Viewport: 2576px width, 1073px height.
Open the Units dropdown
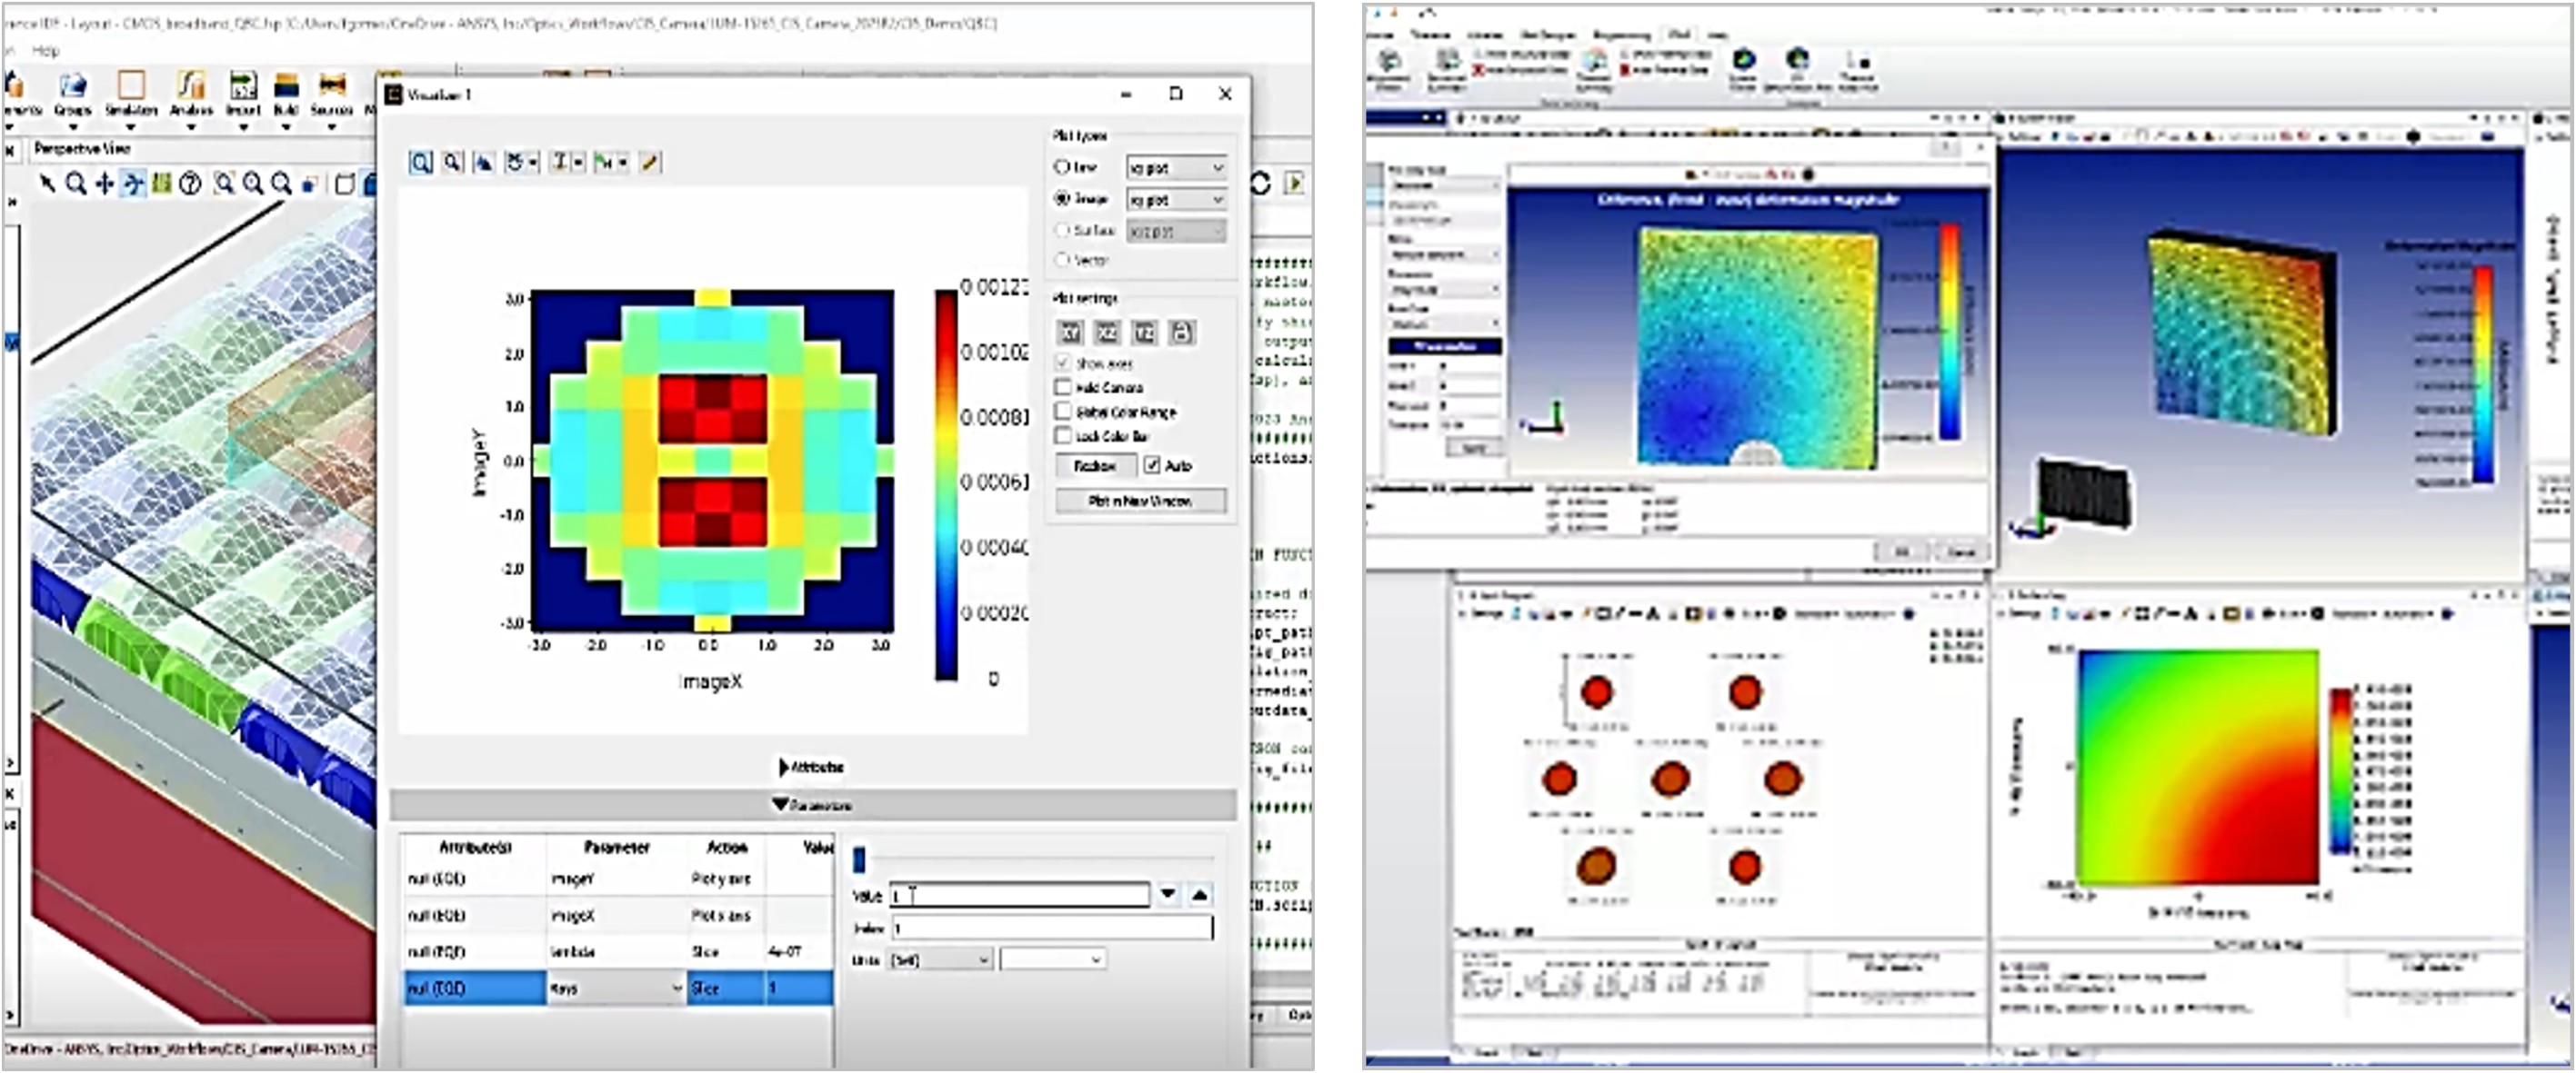coord(940,960)
